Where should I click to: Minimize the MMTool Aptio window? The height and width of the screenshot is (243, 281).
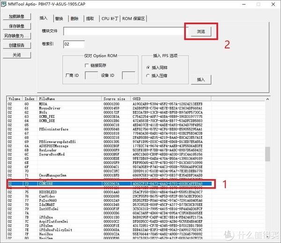point(244,4)
